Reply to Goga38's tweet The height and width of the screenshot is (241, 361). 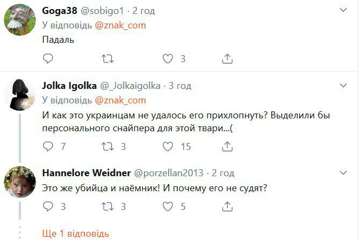[x=48, y=58]
